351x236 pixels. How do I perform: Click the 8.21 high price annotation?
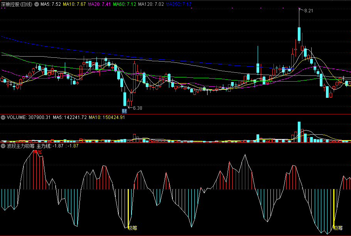pos(309,11)
